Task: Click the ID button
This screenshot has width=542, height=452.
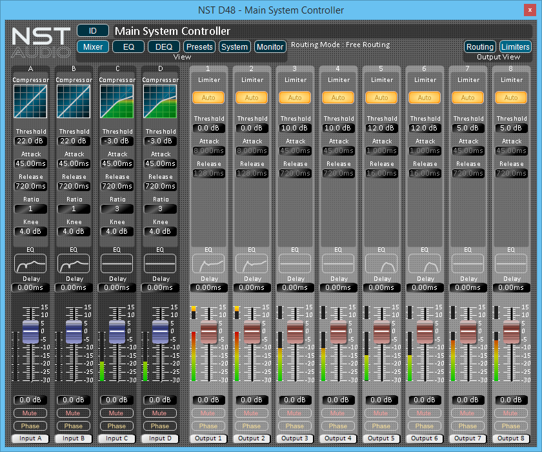Action: (x=93, y=30)
